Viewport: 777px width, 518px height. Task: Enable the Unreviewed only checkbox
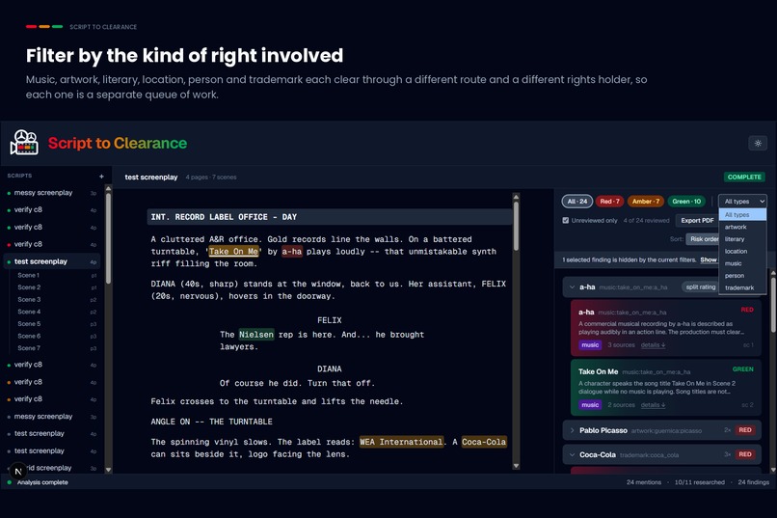(x=566, y=220)
